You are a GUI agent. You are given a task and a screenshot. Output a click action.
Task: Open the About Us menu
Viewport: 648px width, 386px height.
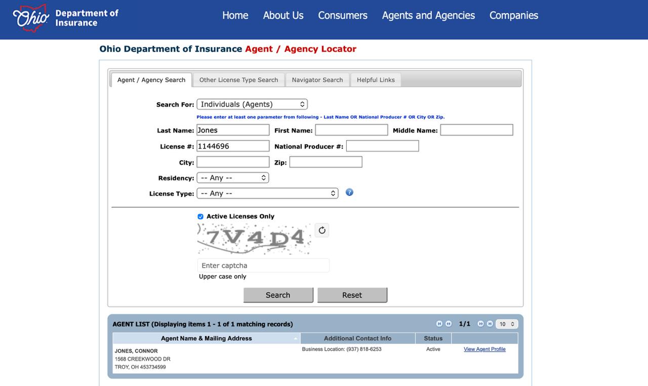click(x=283, y=16)
